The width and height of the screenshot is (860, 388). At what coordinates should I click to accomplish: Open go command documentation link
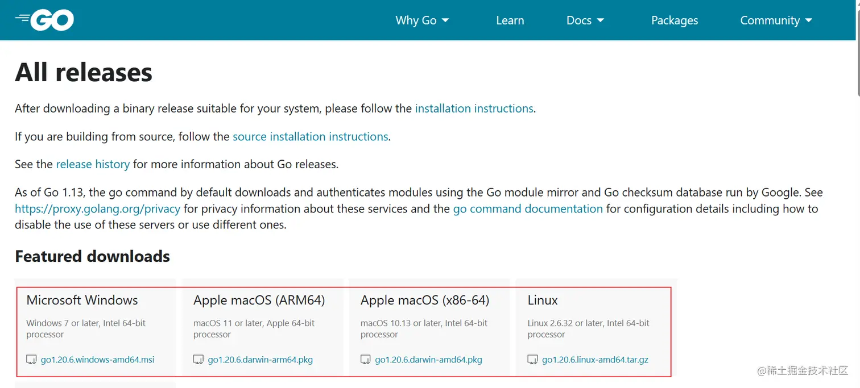[528, 208]
